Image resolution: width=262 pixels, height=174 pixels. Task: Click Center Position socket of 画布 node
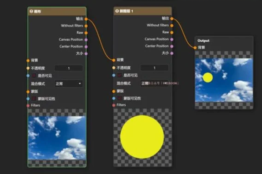pyautogui.click(x=86, y=47)
